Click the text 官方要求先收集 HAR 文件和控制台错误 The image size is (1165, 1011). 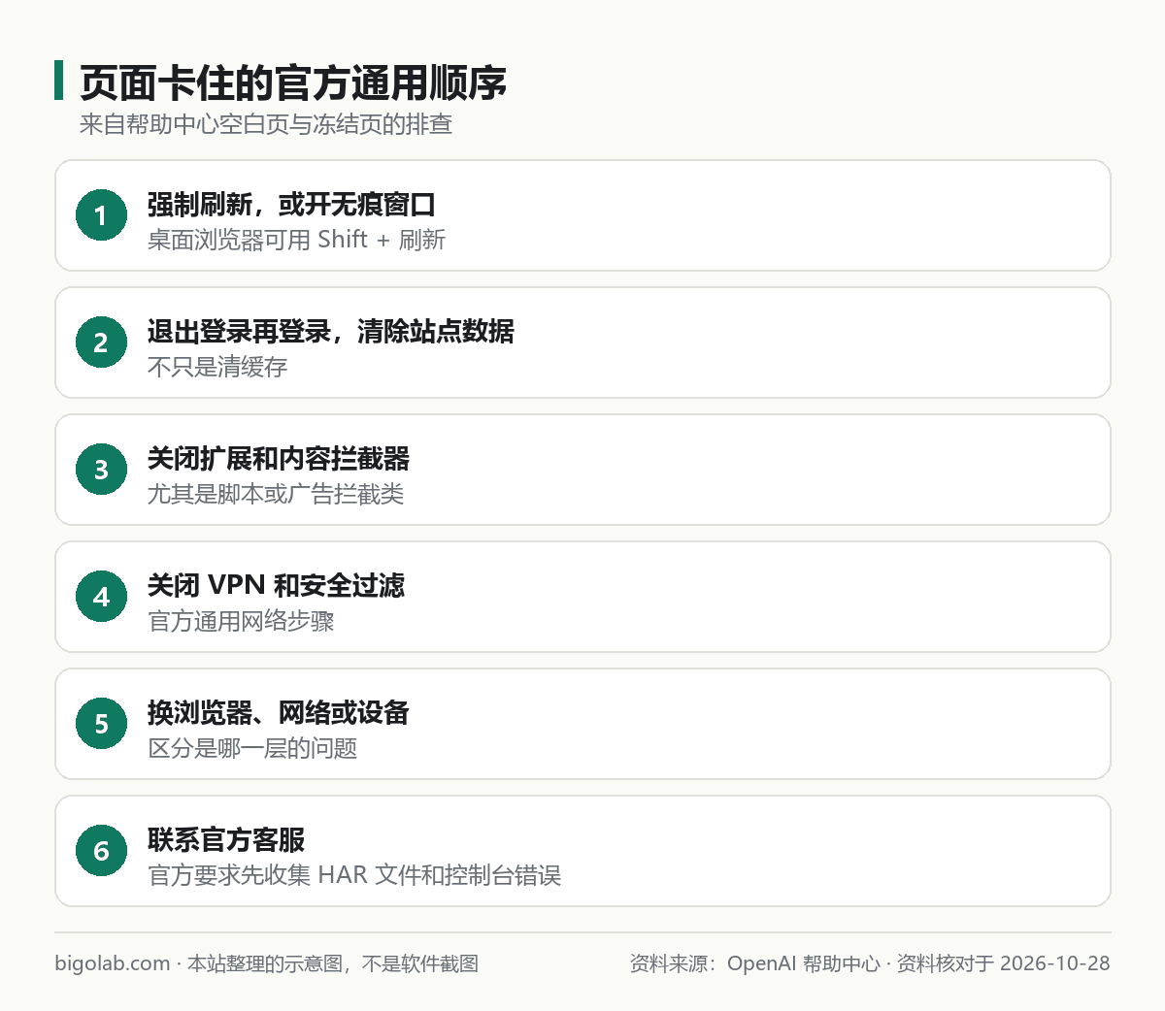pyautogui.click(x=354, y=875)
